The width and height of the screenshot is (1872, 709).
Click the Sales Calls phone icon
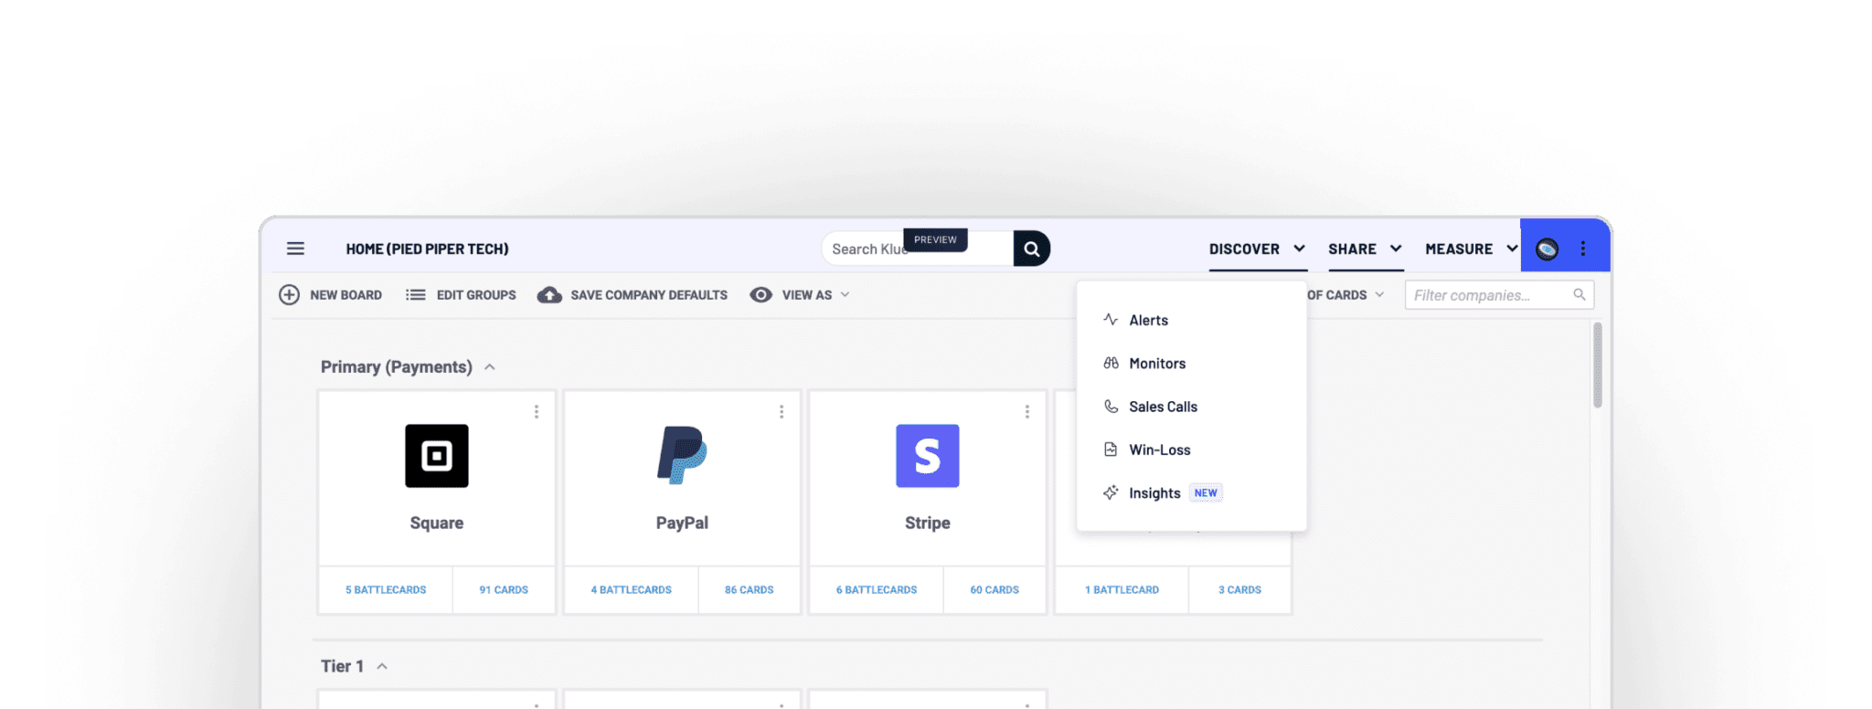tap(1111, 407)
